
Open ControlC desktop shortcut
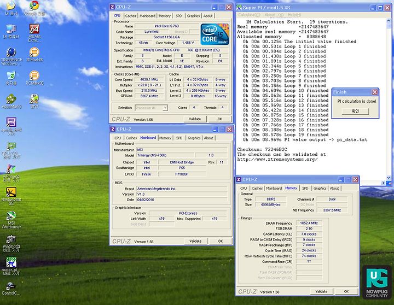pyautogui.click(x=11, y=288)
